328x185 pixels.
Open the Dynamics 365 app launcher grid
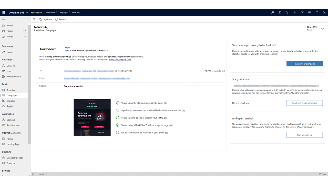pos(4,12)
